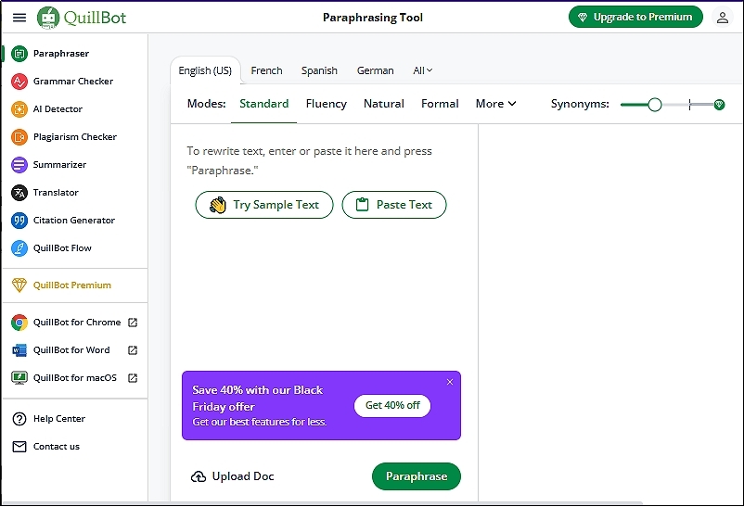Image resolution: width=744 pixels, height=507 pixels.
Task: Click the QuillBot logo
Action: coord(82,18)
